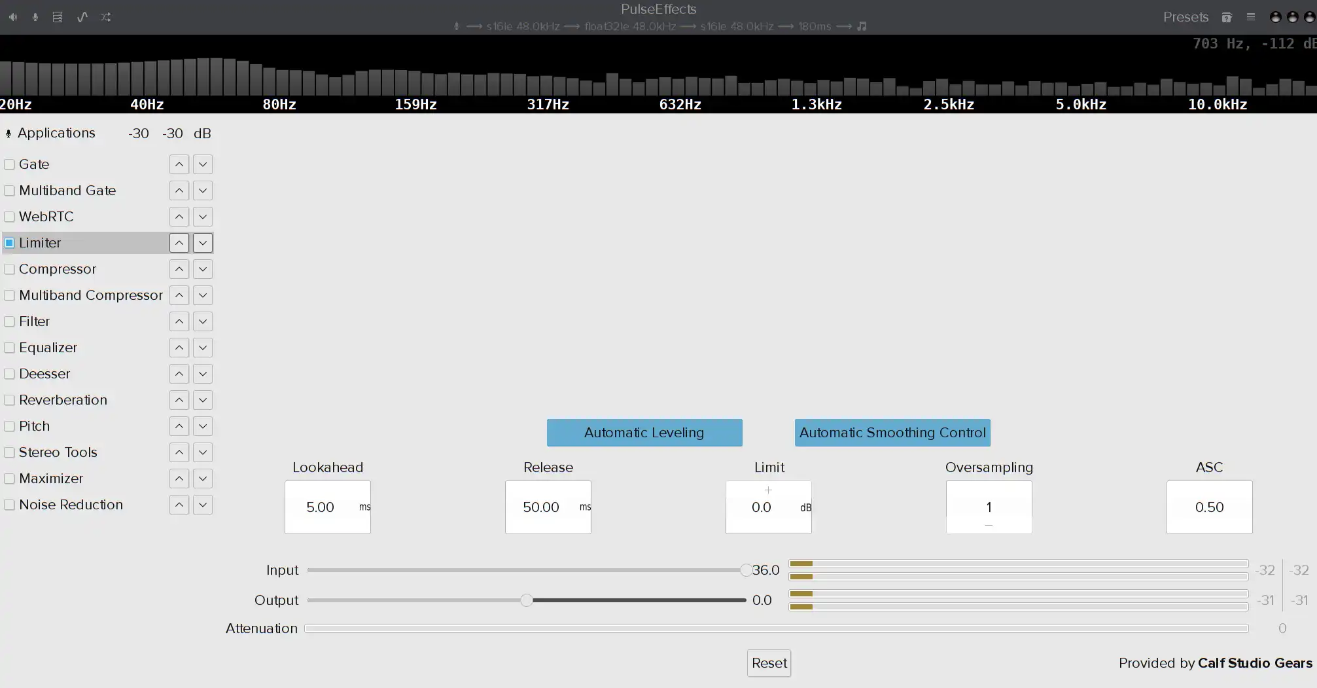This screenshot has width=1317, height=688.
Task: Move Maximizer up in the plugin order
Action: (x=179, y=479)
